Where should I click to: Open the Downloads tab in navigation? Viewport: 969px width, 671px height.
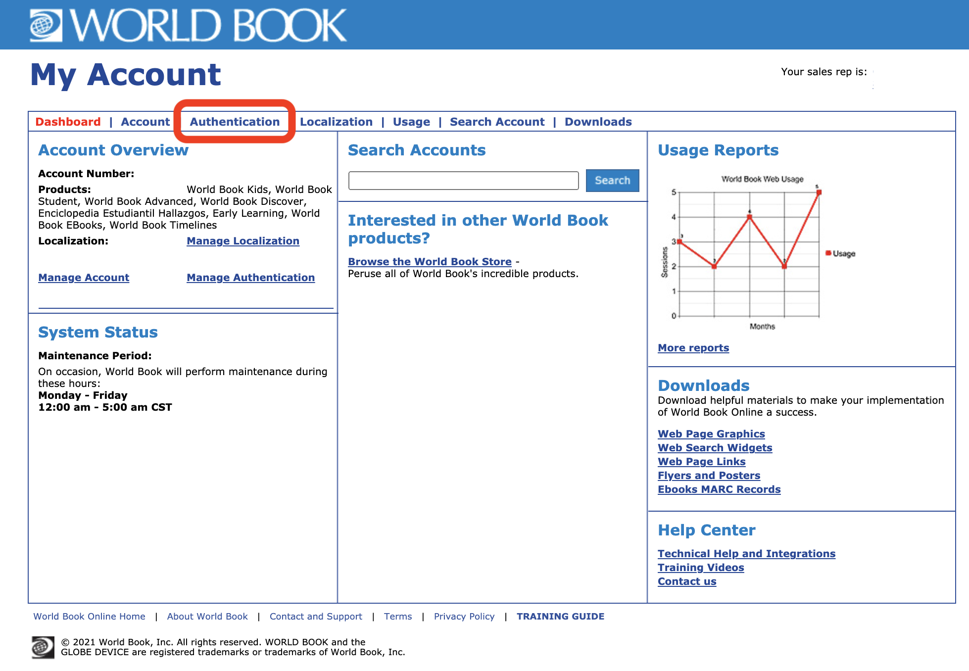[598, 122]
